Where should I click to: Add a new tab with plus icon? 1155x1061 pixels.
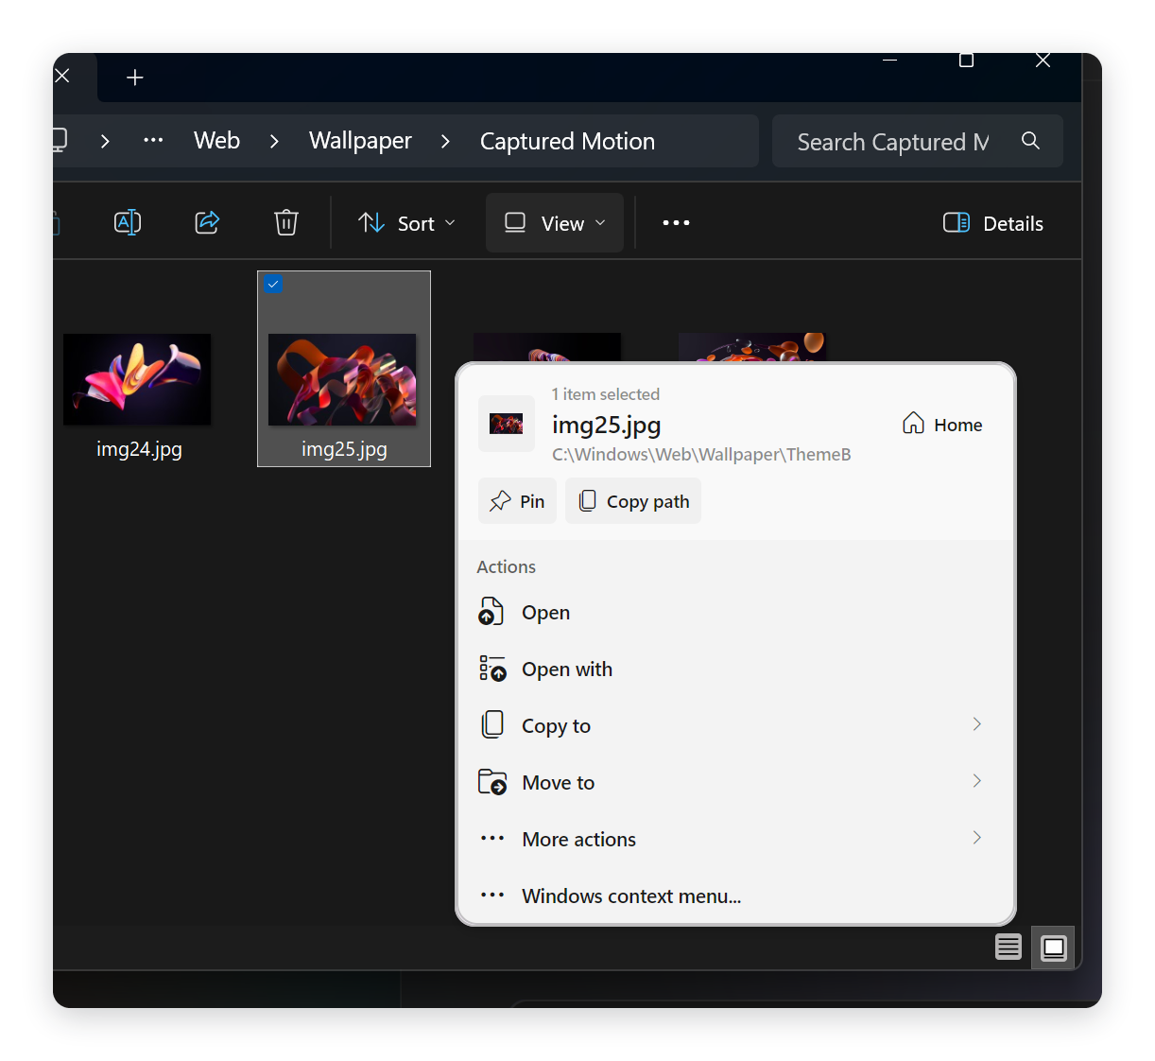coord(135,78)
